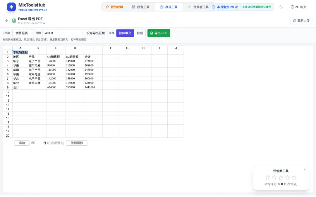The height and width of the screenshot is (197, 316).
Task: Click 关注公众号解锁永久使用 link
Action: tap(257, 7)
